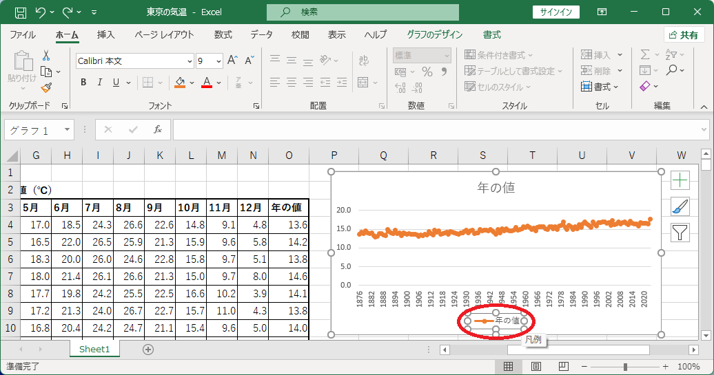Switch to Page Break Preview in status bar
Image resolution: width=714 pixels, height=375 pixels.
[564, 366]
